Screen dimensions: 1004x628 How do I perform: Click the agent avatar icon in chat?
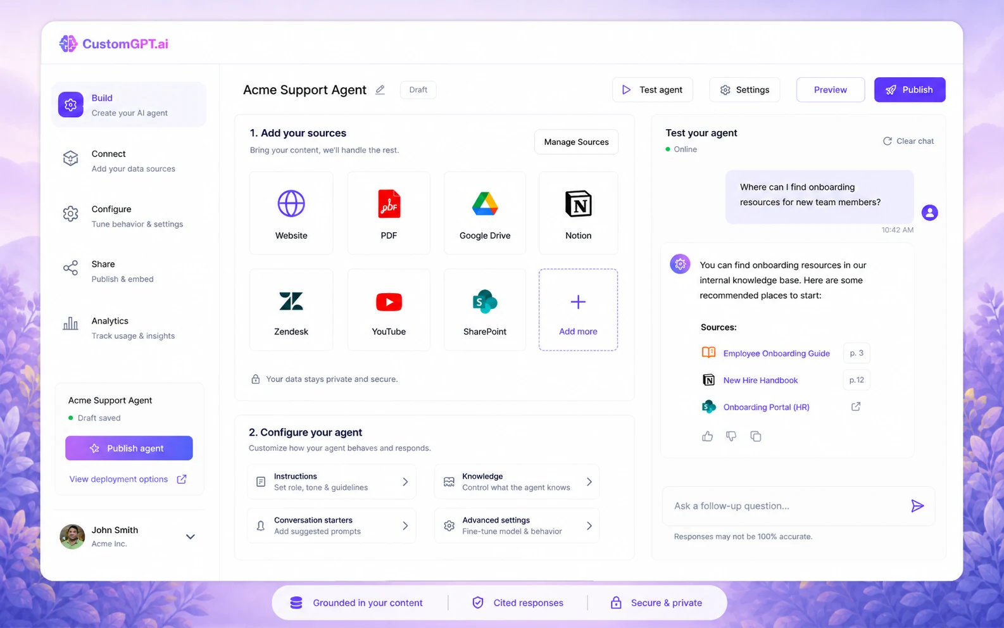pyautogui.click(x=681, y=264)
